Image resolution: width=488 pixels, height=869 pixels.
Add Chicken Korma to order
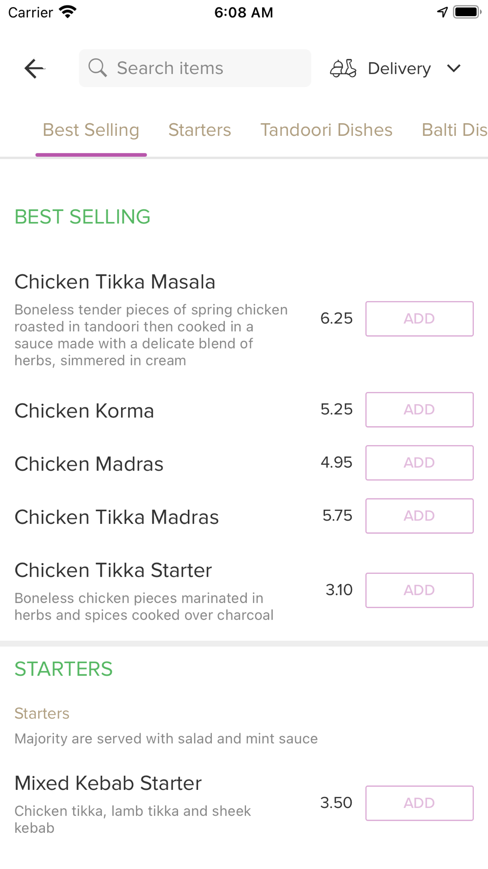pyautogui.click(x=419, y=410)
